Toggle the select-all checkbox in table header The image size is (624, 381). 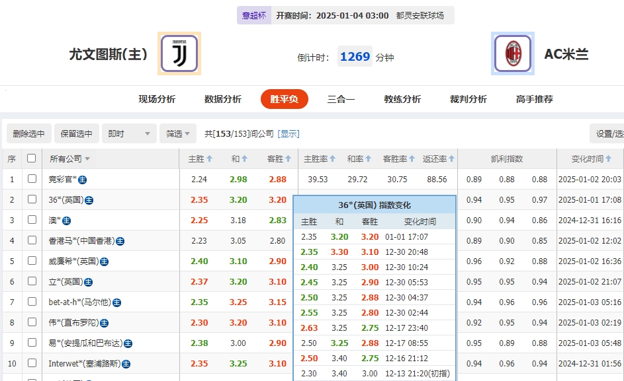tap(30, 158)
